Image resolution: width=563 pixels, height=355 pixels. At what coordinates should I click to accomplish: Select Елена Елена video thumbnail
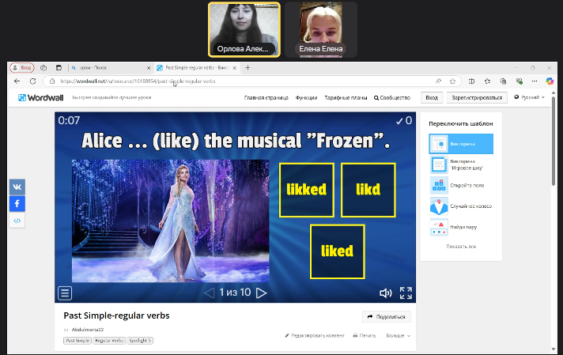(x=321, y=30)
